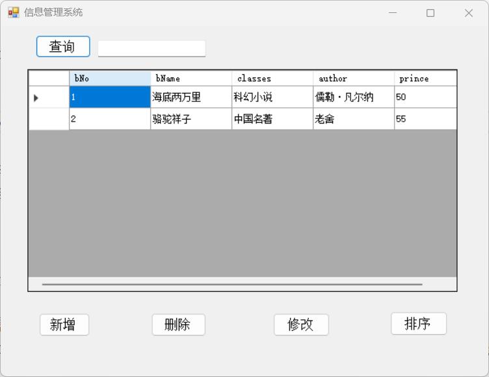The image size is (489, 377).
Task: Click the author column header
Action: click(x=354, y=78)
